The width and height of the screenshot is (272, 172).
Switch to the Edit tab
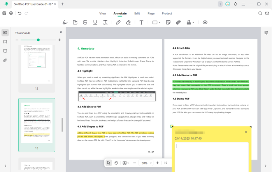[x=137, y=13]
